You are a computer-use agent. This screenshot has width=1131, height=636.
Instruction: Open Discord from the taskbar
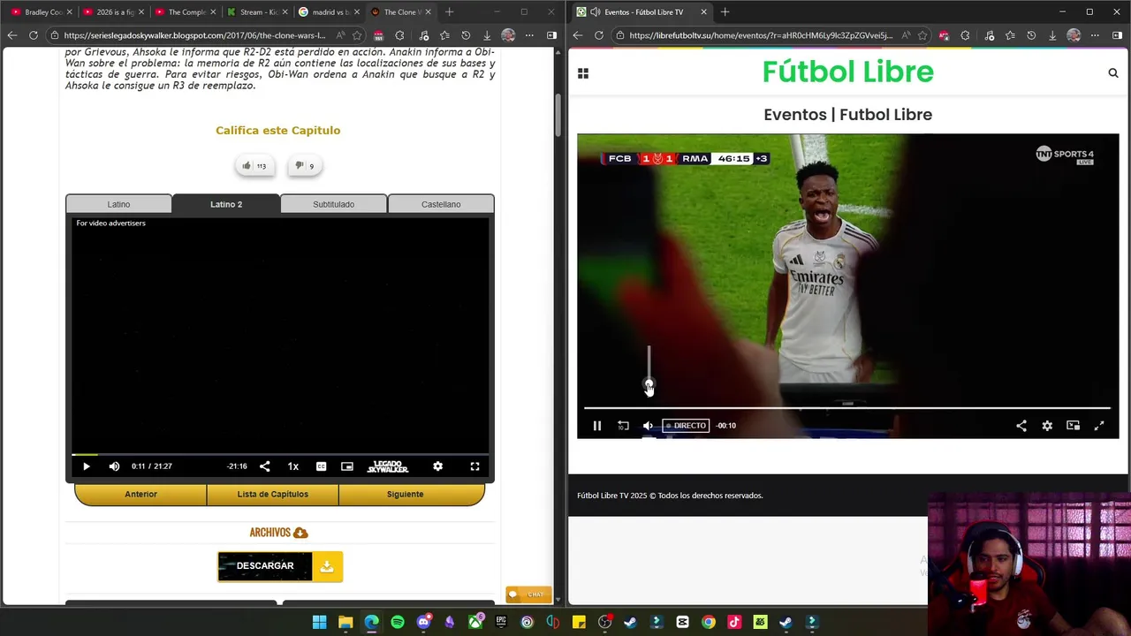pos(423,623)
